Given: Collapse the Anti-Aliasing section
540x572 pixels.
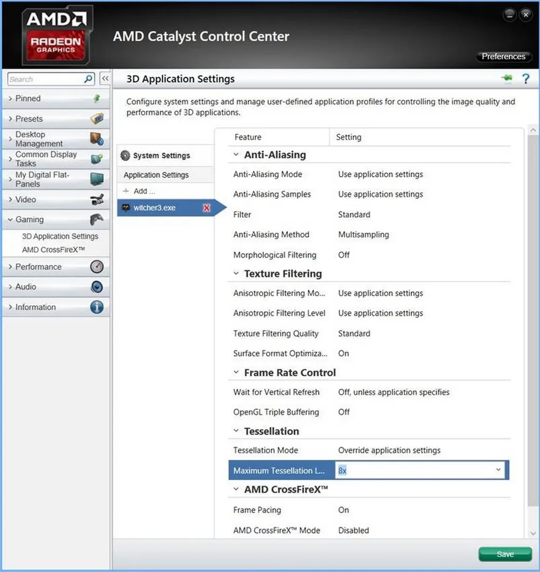Looking at the screenshot, I should 236,155.
